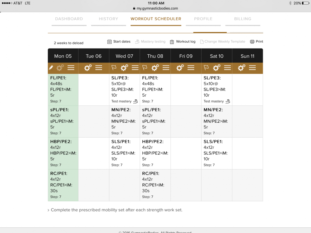Click the flag icon under Sat 10

pos(206,68)
